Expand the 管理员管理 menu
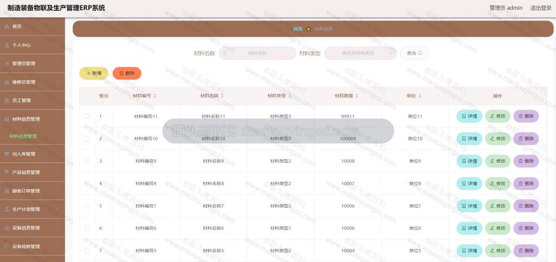Screen dimensions: 556x262 (x=32, y=63)
